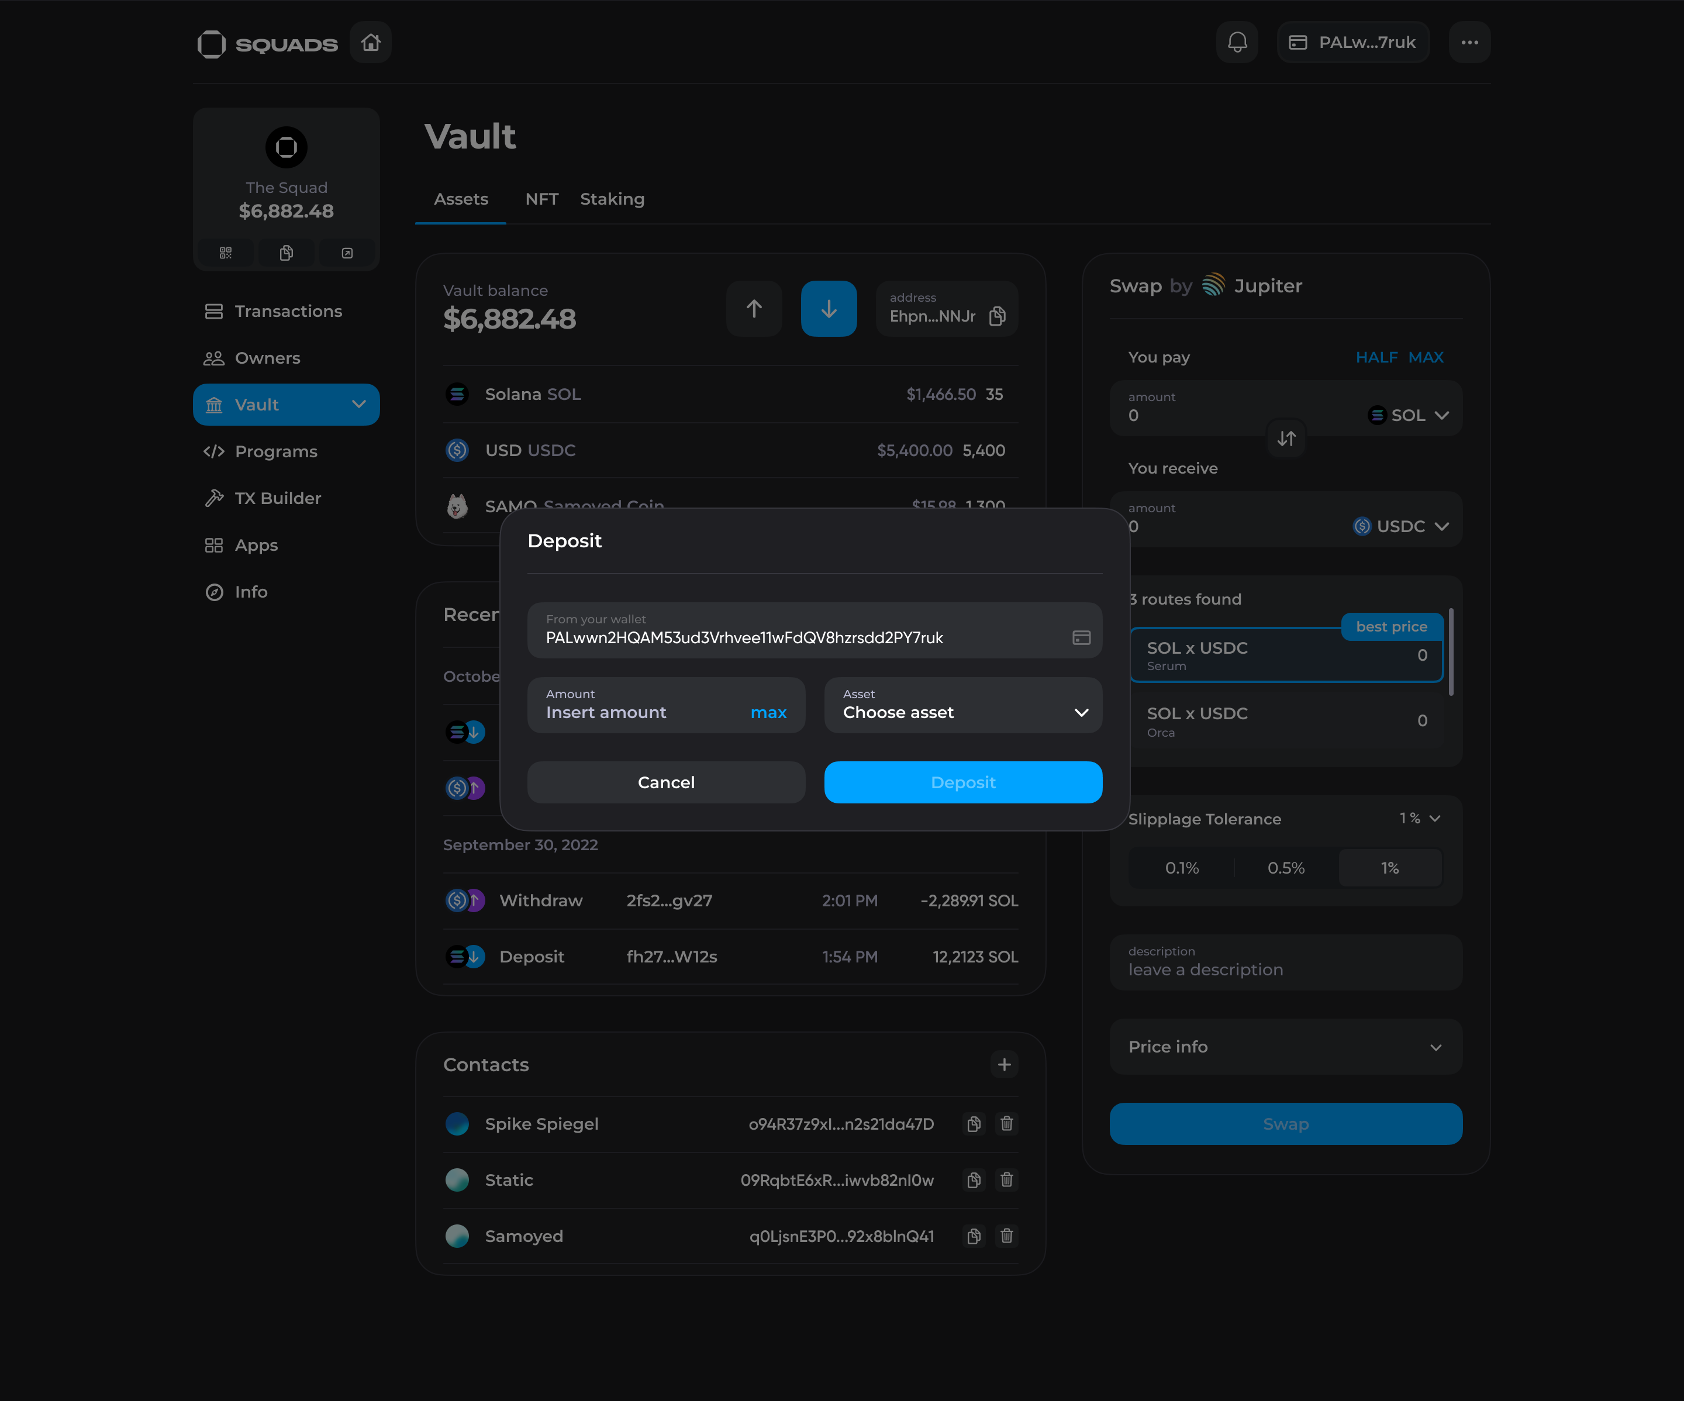
Task: Click the home icon next to Squads logo
Action: point(371,43)
